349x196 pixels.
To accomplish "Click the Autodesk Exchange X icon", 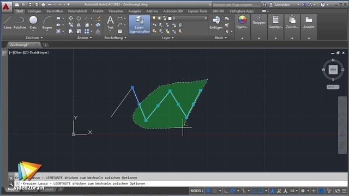I will tap(304, 4).
